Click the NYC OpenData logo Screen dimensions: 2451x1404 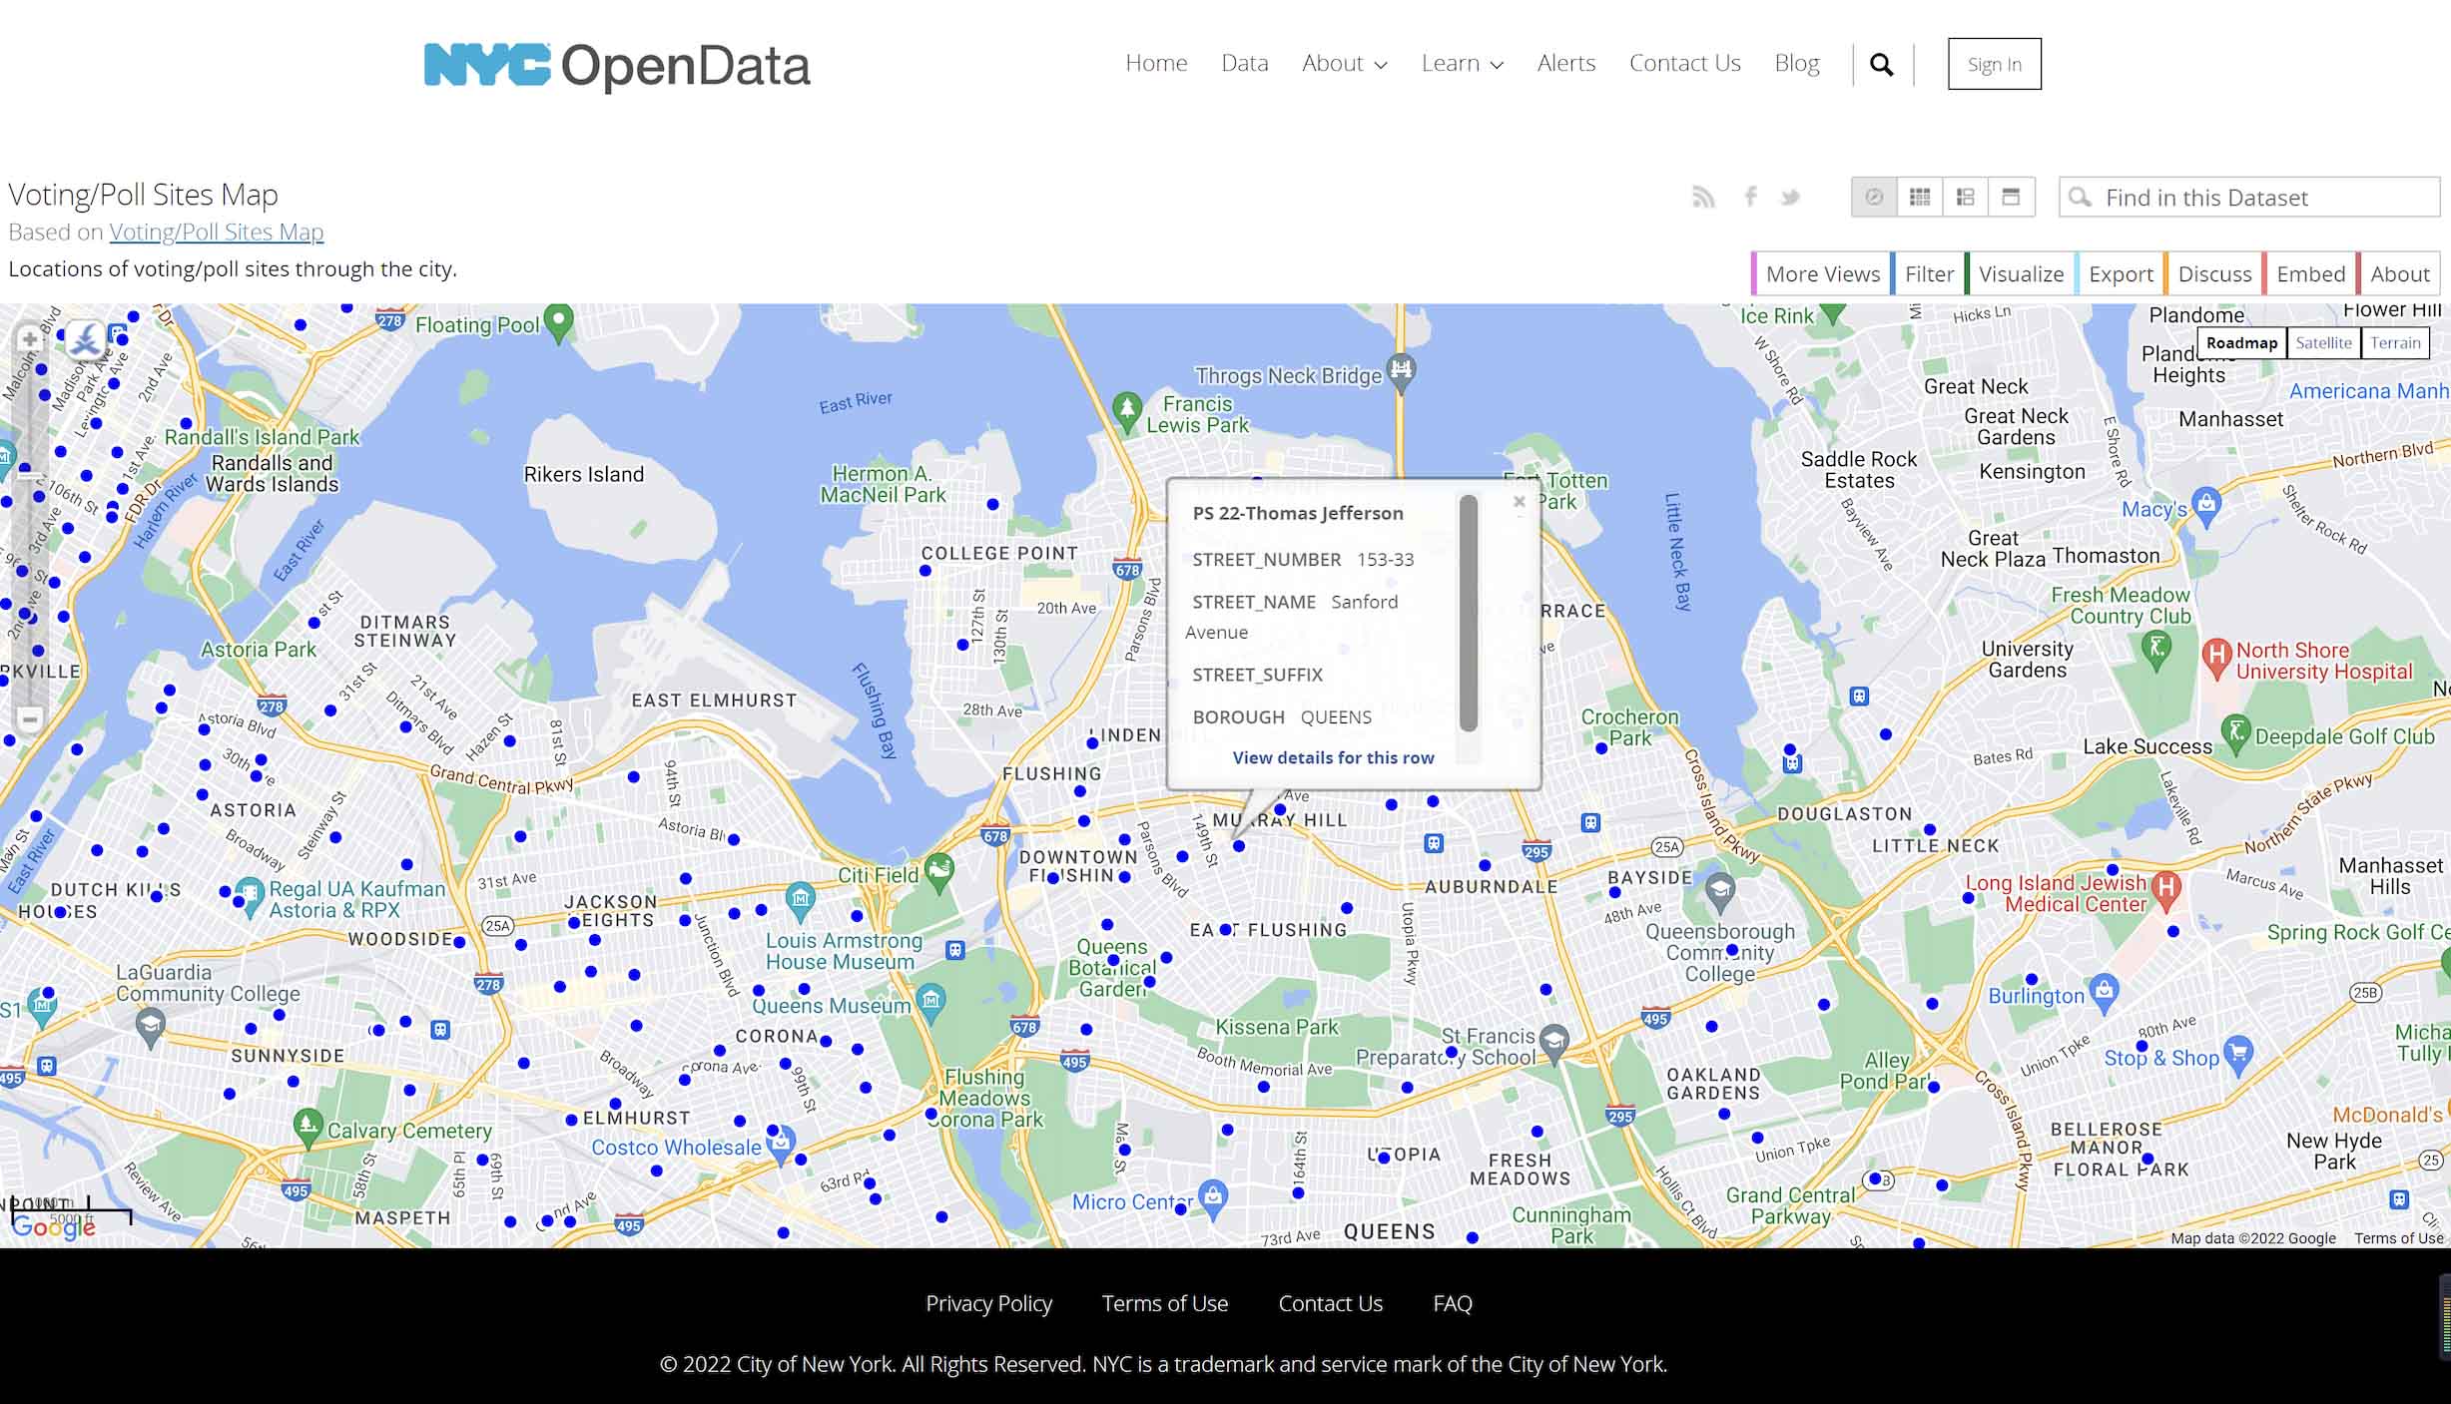pos(617,66)
